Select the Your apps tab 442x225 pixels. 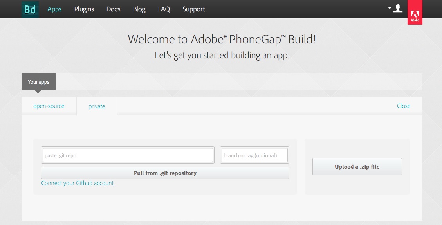[38, 82]
